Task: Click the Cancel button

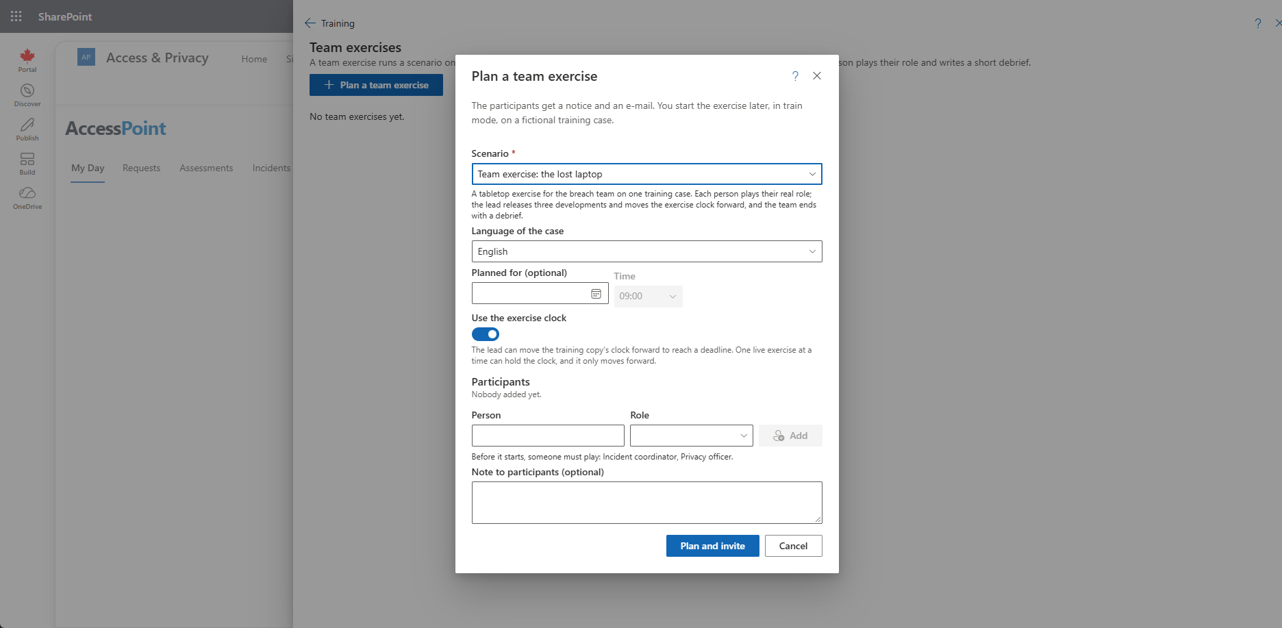Action: 794,546
